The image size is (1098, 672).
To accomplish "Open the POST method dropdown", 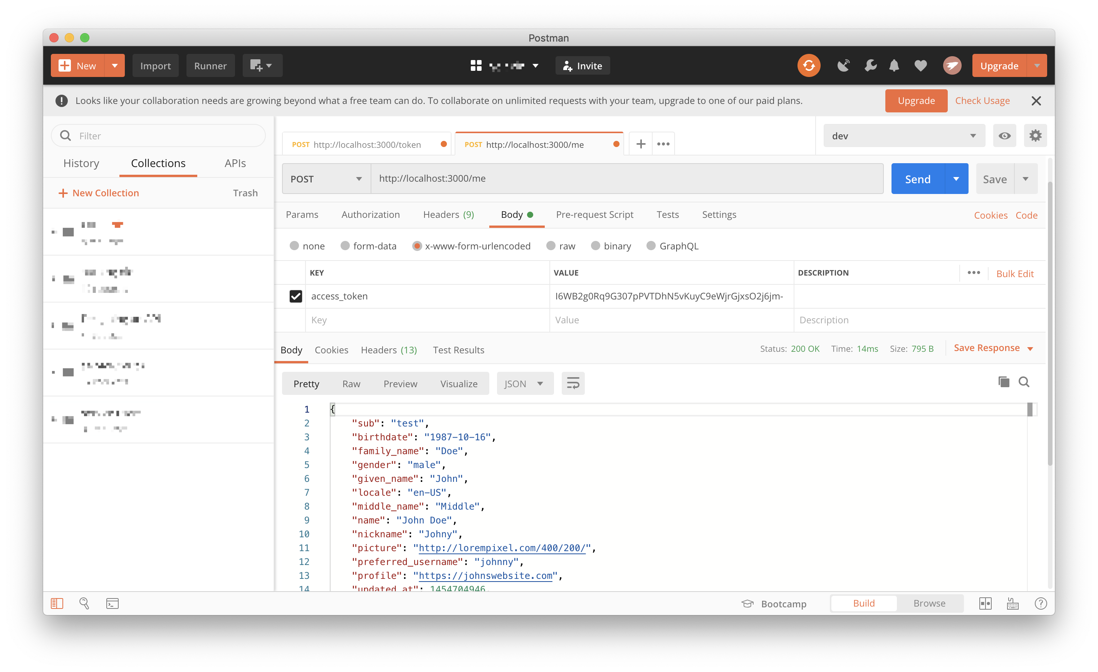I will (x=326, y=179).
